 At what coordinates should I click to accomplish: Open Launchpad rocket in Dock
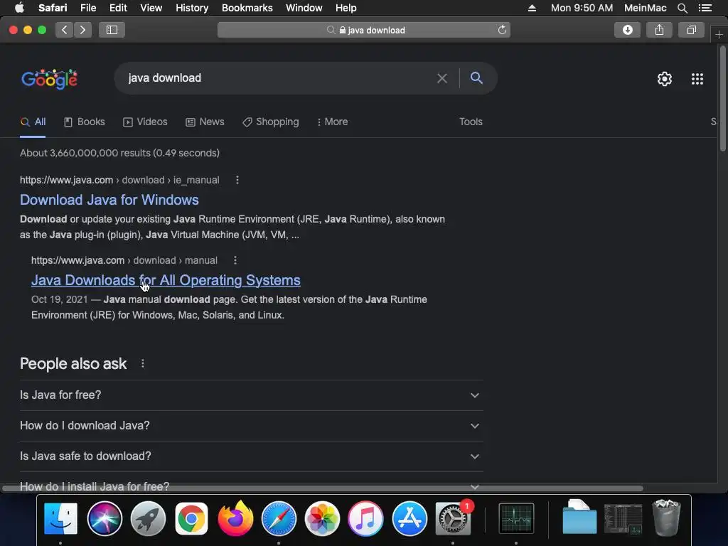[x=148, y=518]
